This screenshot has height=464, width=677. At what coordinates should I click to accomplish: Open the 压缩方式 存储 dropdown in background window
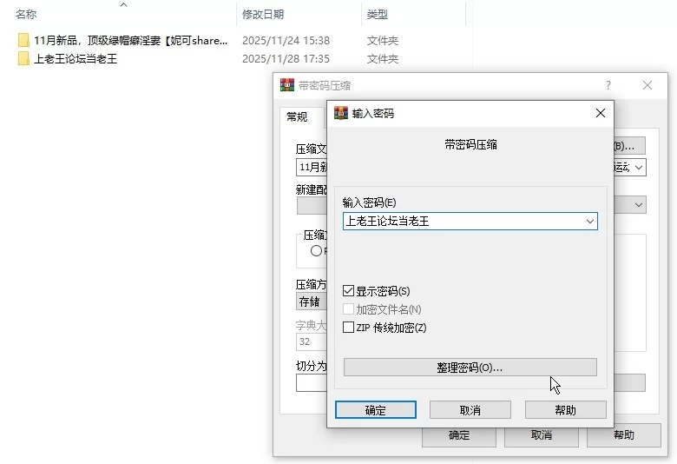pyautogui.click(x=312, y=302)
